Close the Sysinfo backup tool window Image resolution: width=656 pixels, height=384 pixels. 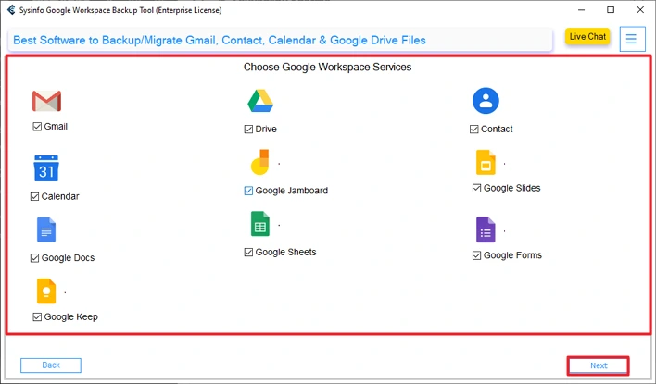coord(640,9)
